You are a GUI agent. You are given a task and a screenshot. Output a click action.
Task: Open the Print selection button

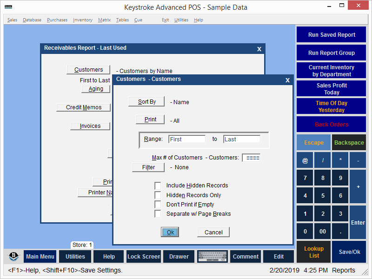point(150,120)
